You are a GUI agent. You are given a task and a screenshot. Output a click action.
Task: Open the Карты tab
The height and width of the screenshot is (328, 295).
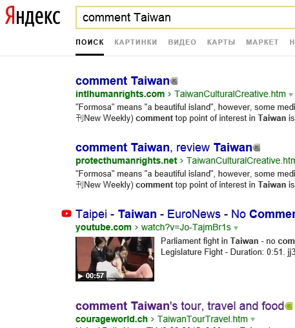221,42
